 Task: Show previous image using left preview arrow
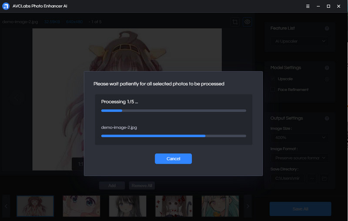click(x=16, y=98)
